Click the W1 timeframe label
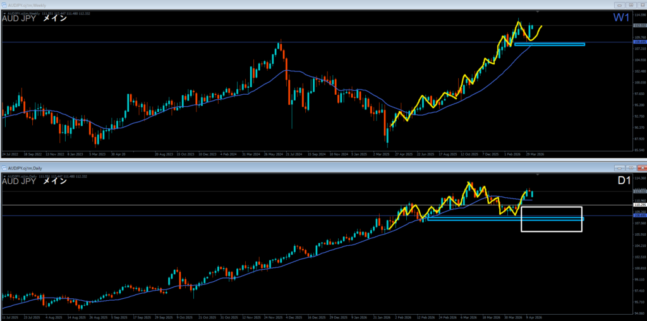This screenshot has width=647, height=321. tap(622, 18)
